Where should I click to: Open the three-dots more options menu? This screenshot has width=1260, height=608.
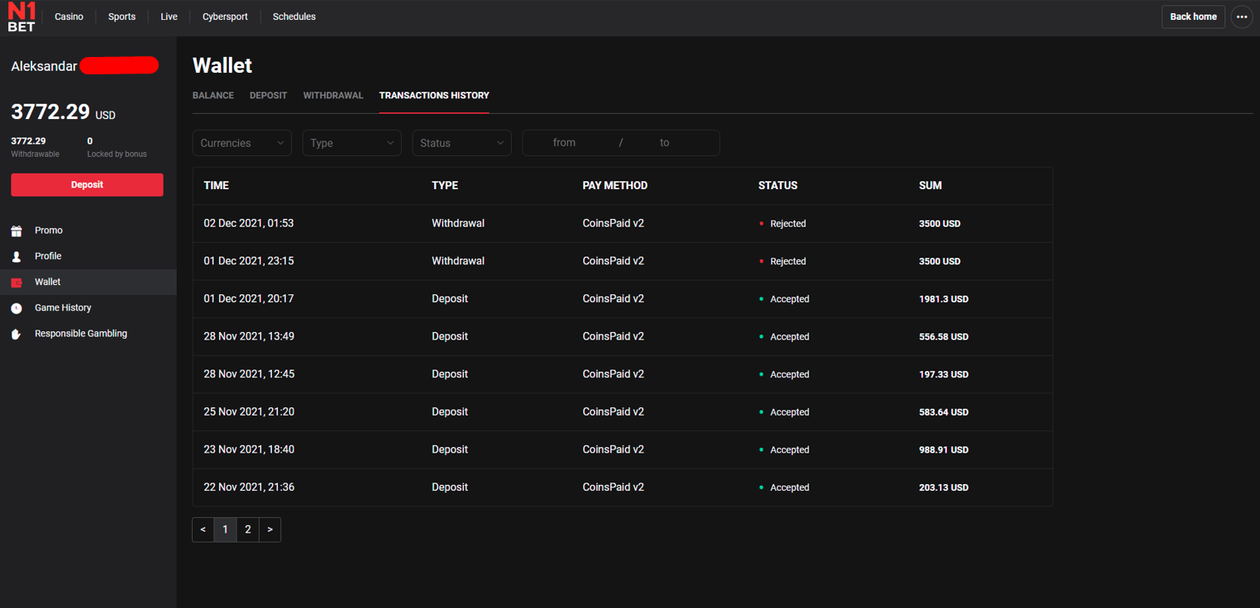click(x=1241, y=17)
